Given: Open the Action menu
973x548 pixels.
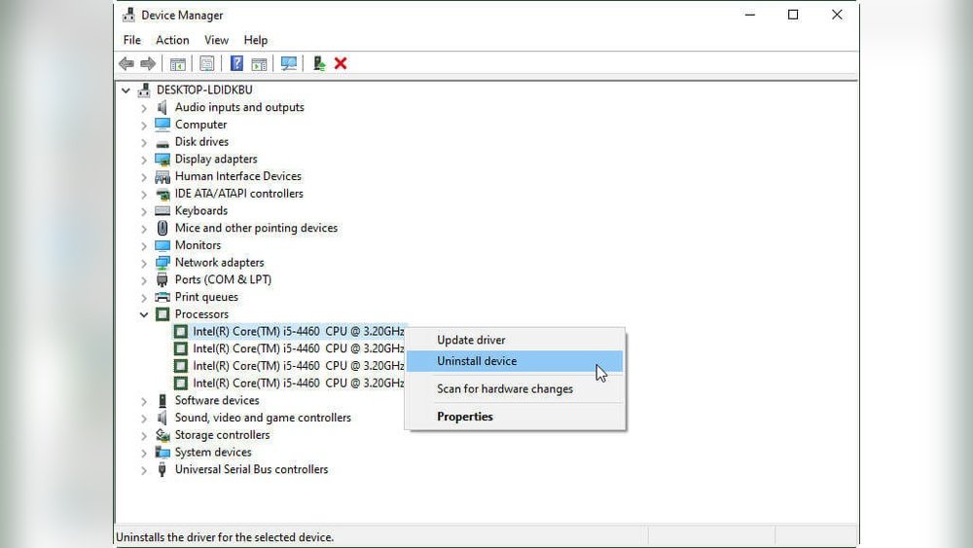Looking at the screenshot, I should pyautogui.click(x=172, y=40).
